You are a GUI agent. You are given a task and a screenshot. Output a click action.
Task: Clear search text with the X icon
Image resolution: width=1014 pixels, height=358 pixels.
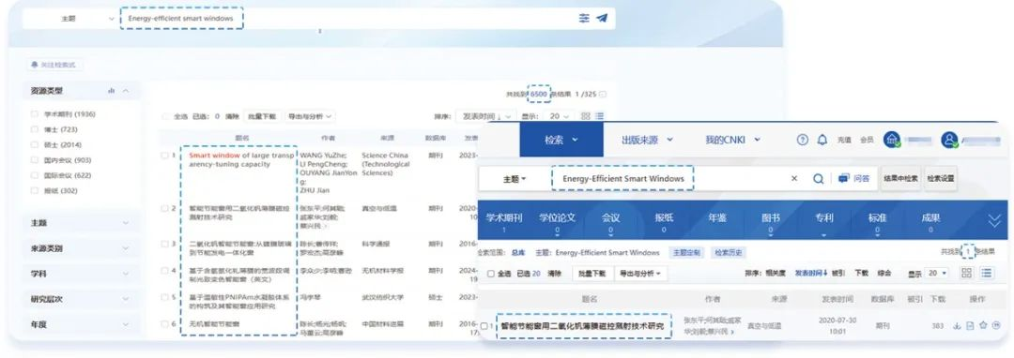pos(794,179)
